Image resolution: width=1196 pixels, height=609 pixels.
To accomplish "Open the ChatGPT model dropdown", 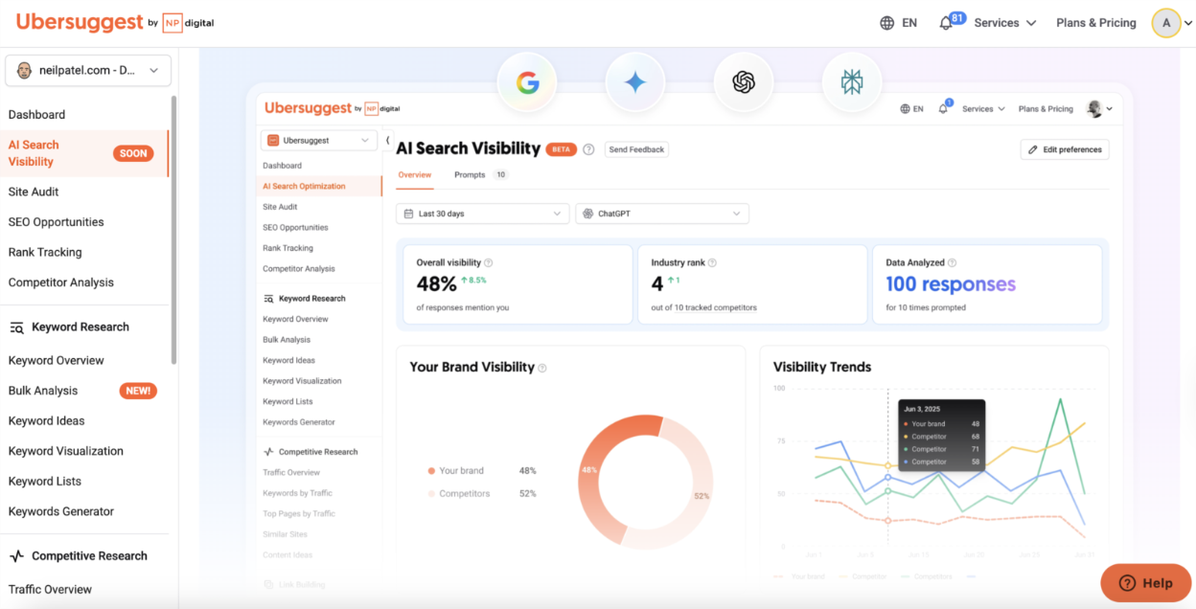I will 662,214.
